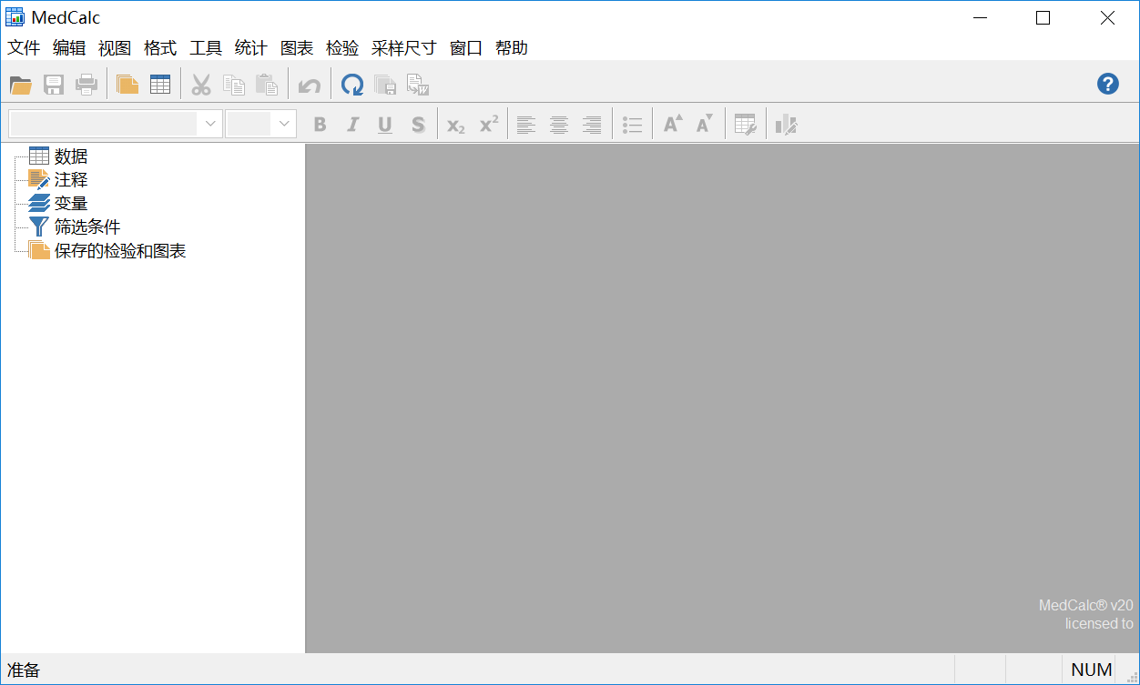Click the 变量 layers icon in tree
1140x685 pixels.
pyautogui.click(x=39, y=204)
